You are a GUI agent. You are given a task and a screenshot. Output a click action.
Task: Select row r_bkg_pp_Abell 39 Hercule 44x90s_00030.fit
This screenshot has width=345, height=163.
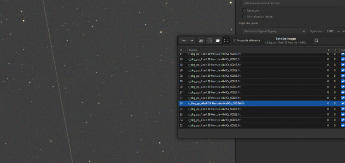pos(262,59)
